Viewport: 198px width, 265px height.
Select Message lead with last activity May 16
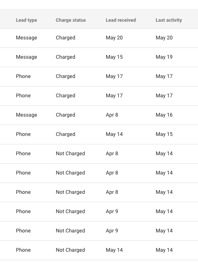99,115
